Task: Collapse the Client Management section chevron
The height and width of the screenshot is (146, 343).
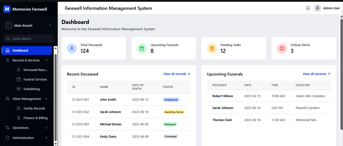Action: tap(46, 99)
